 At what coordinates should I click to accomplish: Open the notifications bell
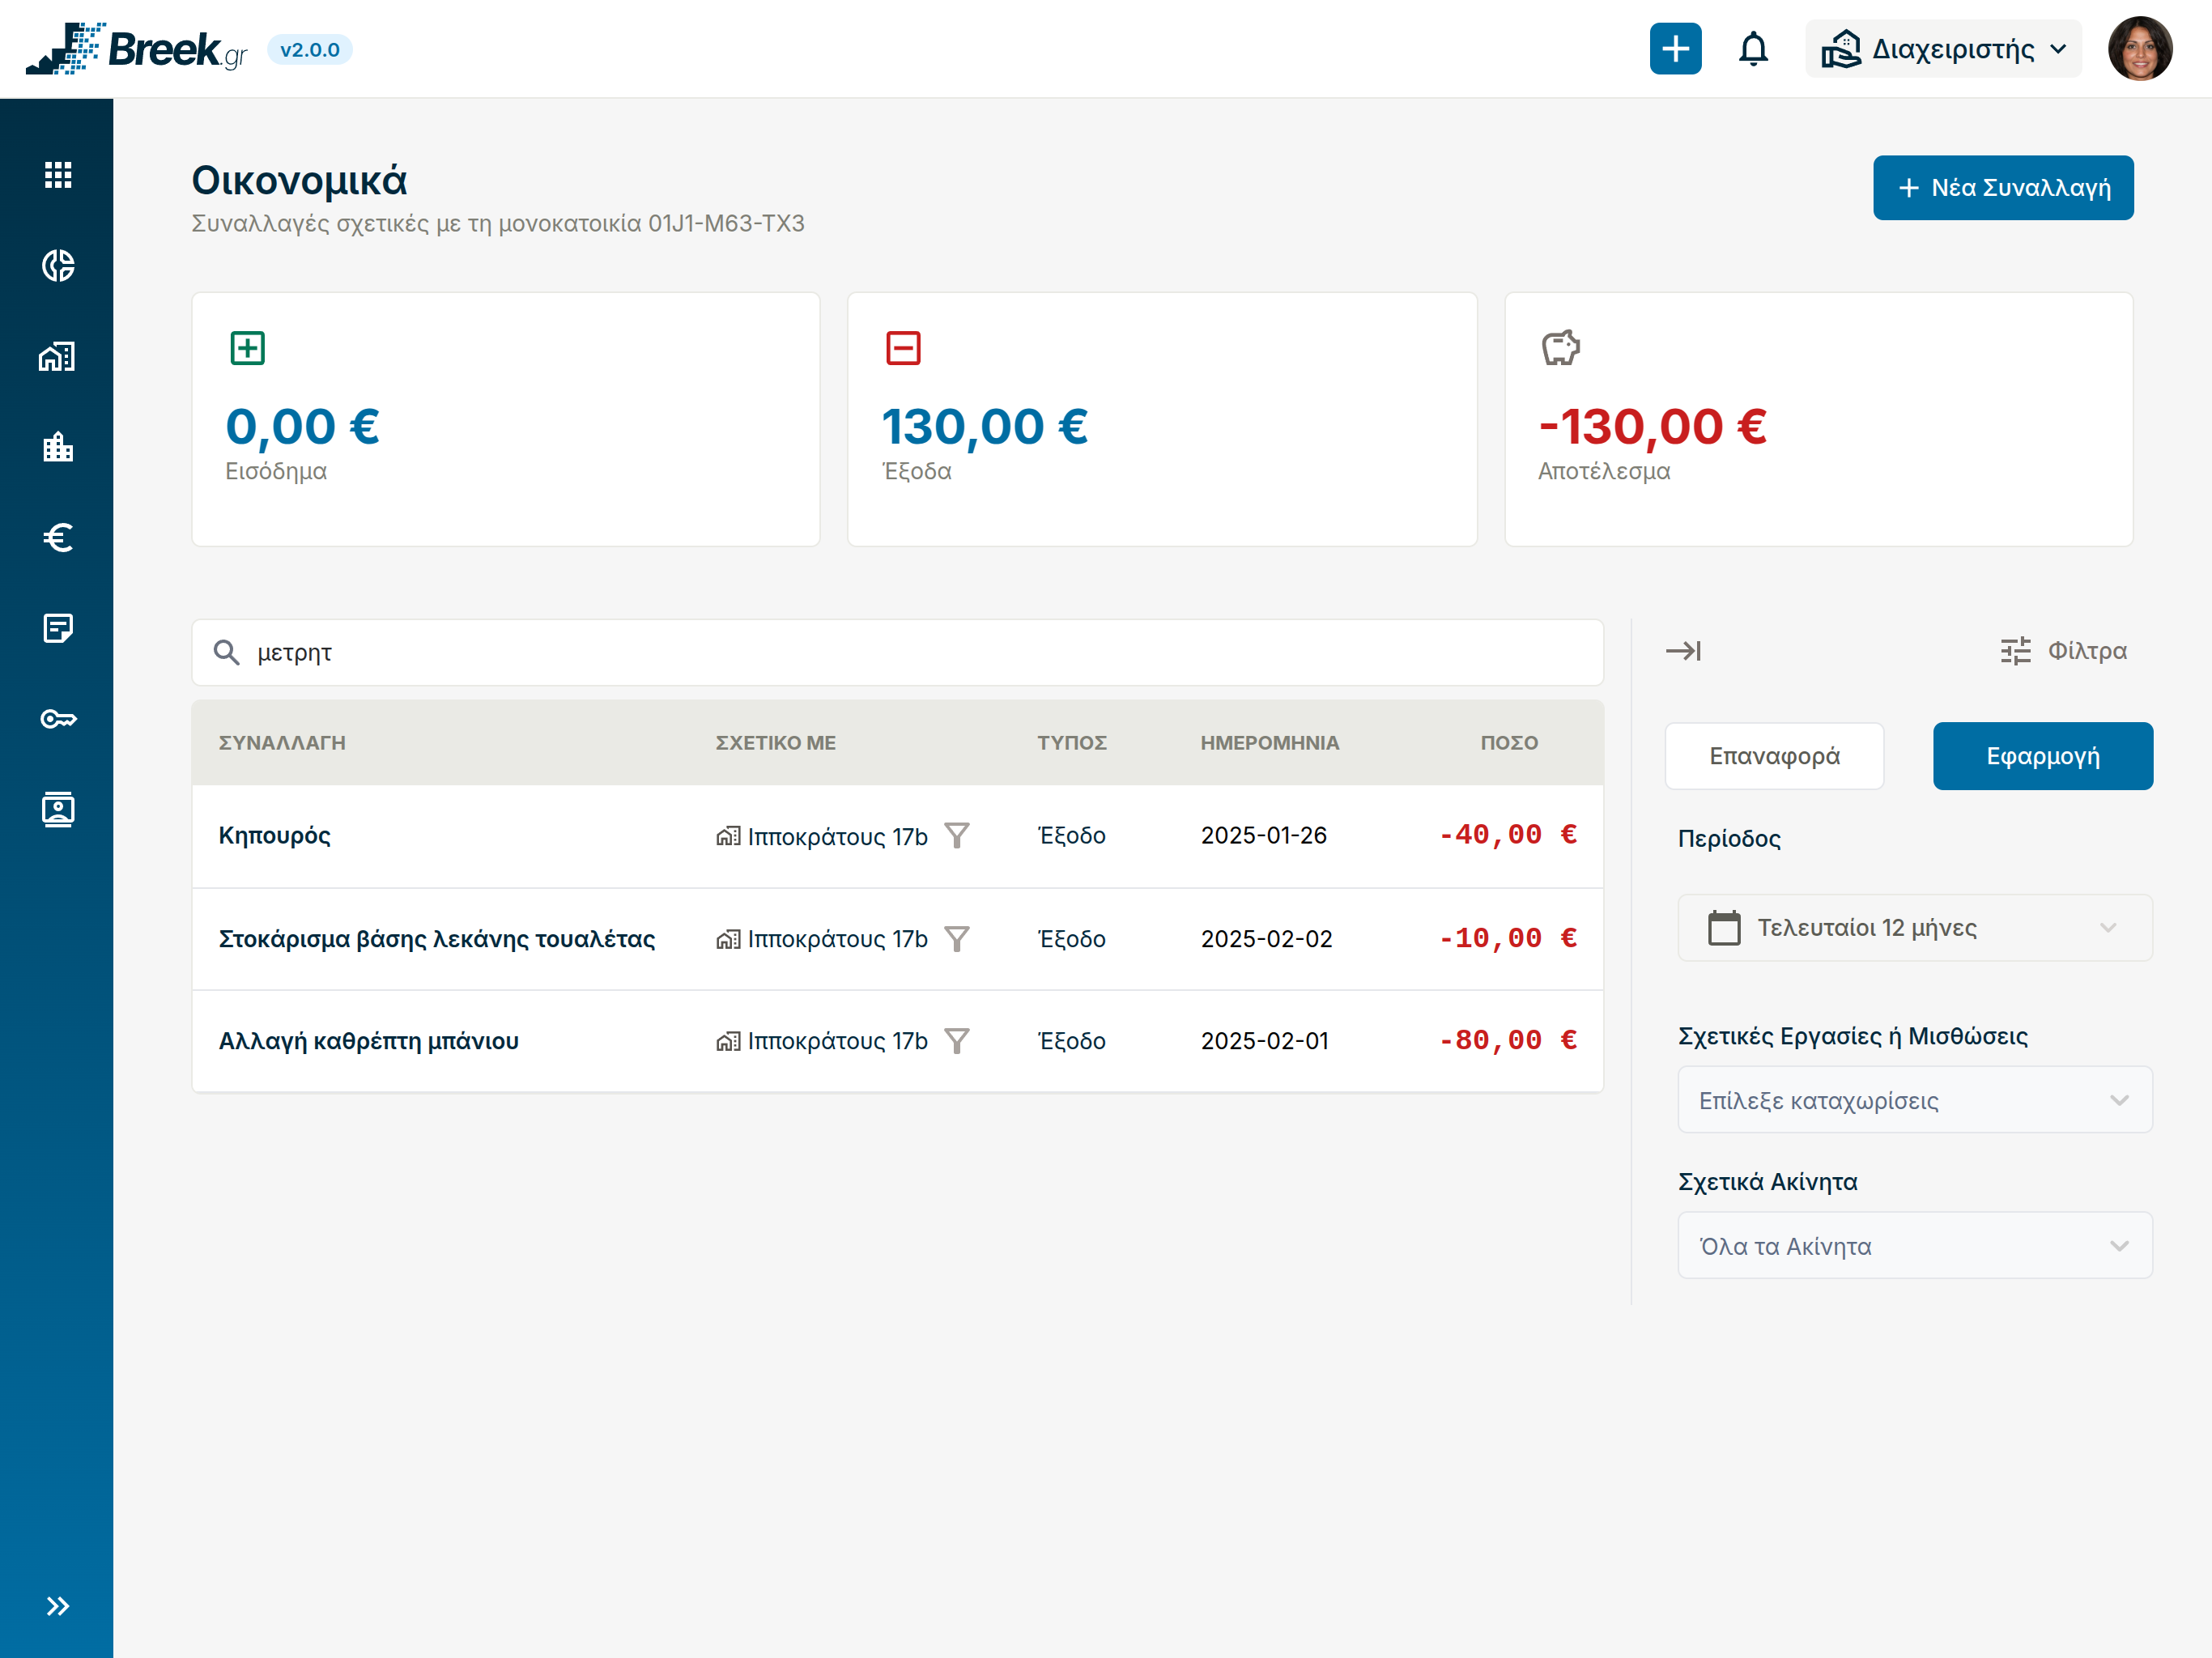click(1753, 49)
